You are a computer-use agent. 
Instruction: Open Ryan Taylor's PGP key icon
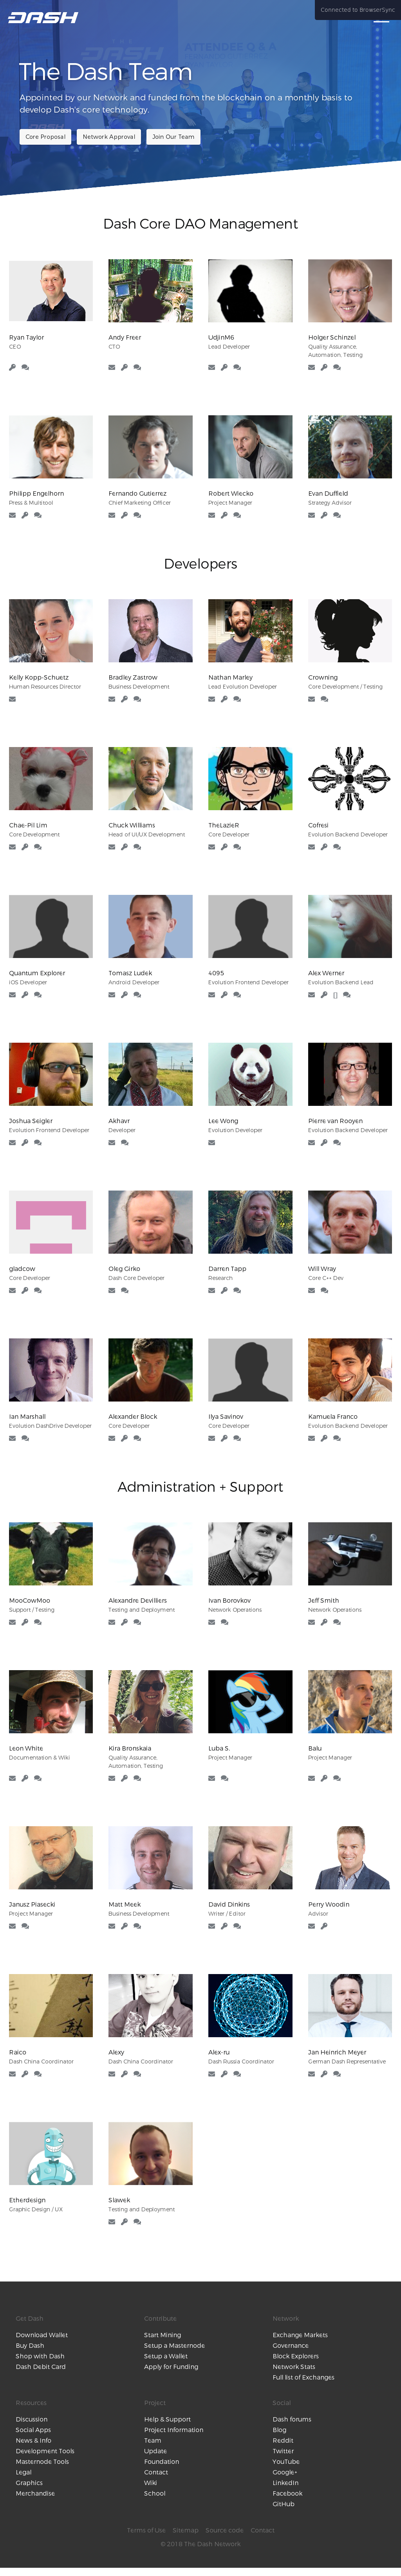12,367
